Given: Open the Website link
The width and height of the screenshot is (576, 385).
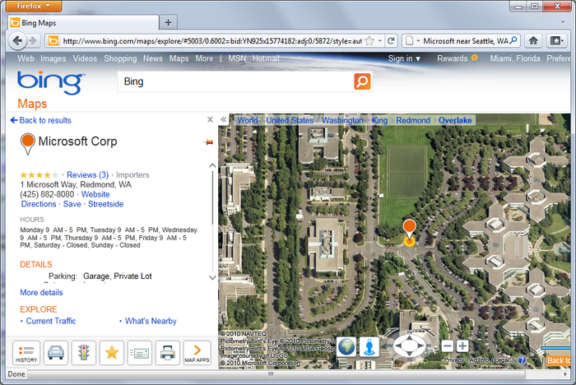Looking at the screenshot, I should pyautogui.click(x=95, y=194).
